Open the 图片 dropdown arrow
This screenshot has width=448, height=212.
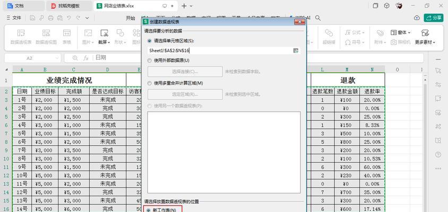pos(92,42)
